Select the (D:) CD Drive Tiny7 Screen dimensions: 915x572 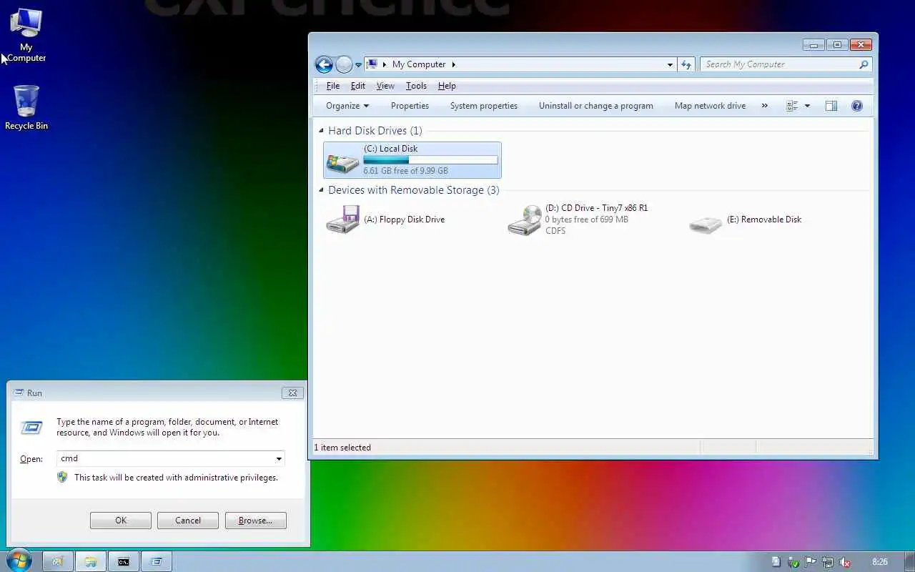point(578,220)
